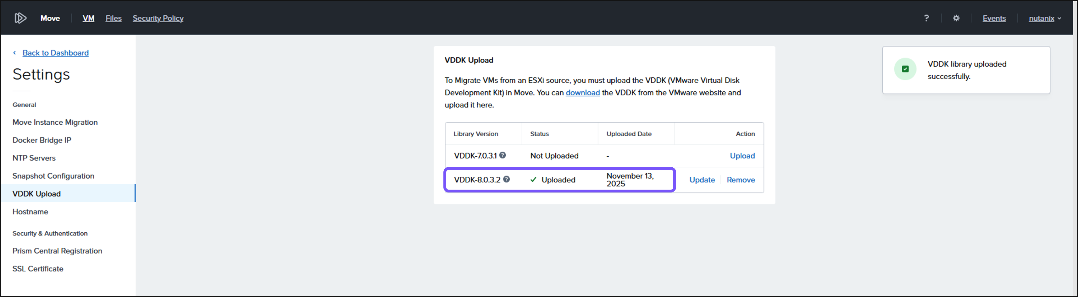The image size is (1078, 297).
Task: Update the VDDK-8.0.3.2 library
Action: pyautogui.click(x=702, y=179)
